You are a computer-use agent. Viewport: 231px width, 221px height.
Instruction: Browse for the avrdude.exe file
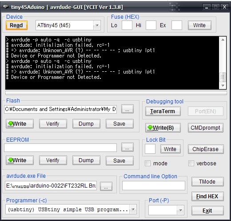(106, 186)
